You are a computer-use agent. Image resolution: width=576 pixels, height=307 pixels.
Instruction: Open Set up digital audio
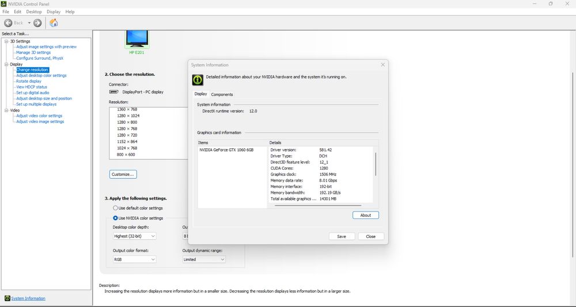coord(33,93)
